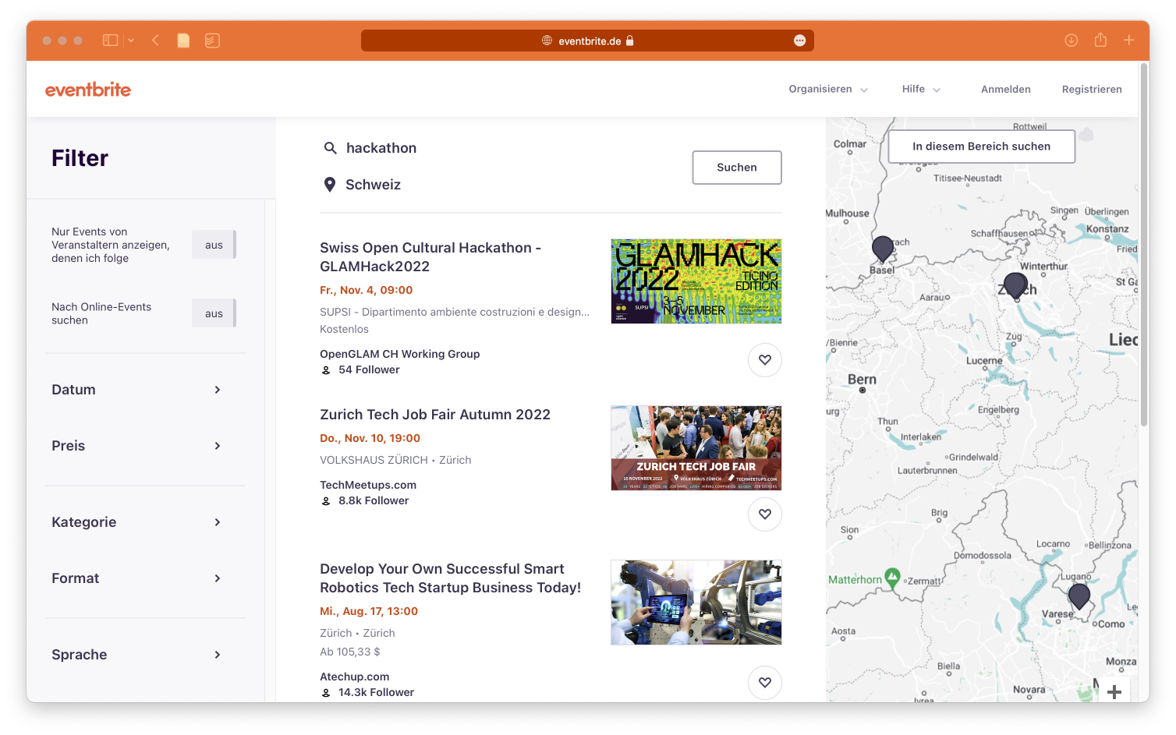Viewport: 1176px width, 735px height.
Task: Open the Hilfe menu
Action: pyautogui.click(x=921, y=90)
